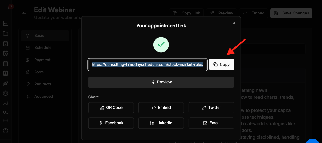The height and width of the screenshot is (143, 322).
Task: Open the help question mark icon
Action: click(x=6, y=130)
